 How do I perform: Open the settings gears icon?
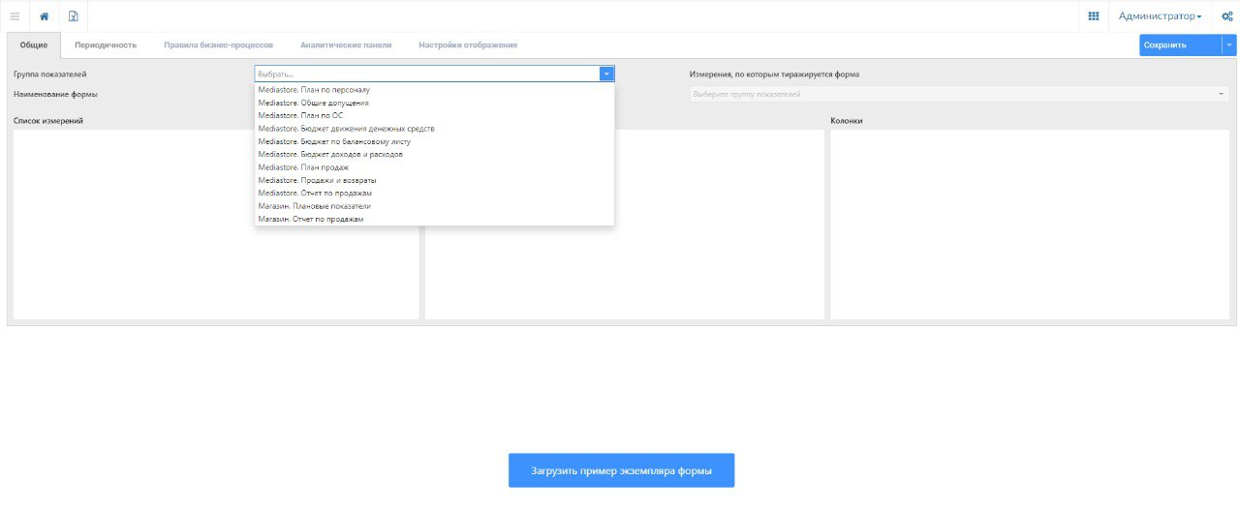click(x=1226, y=16)
